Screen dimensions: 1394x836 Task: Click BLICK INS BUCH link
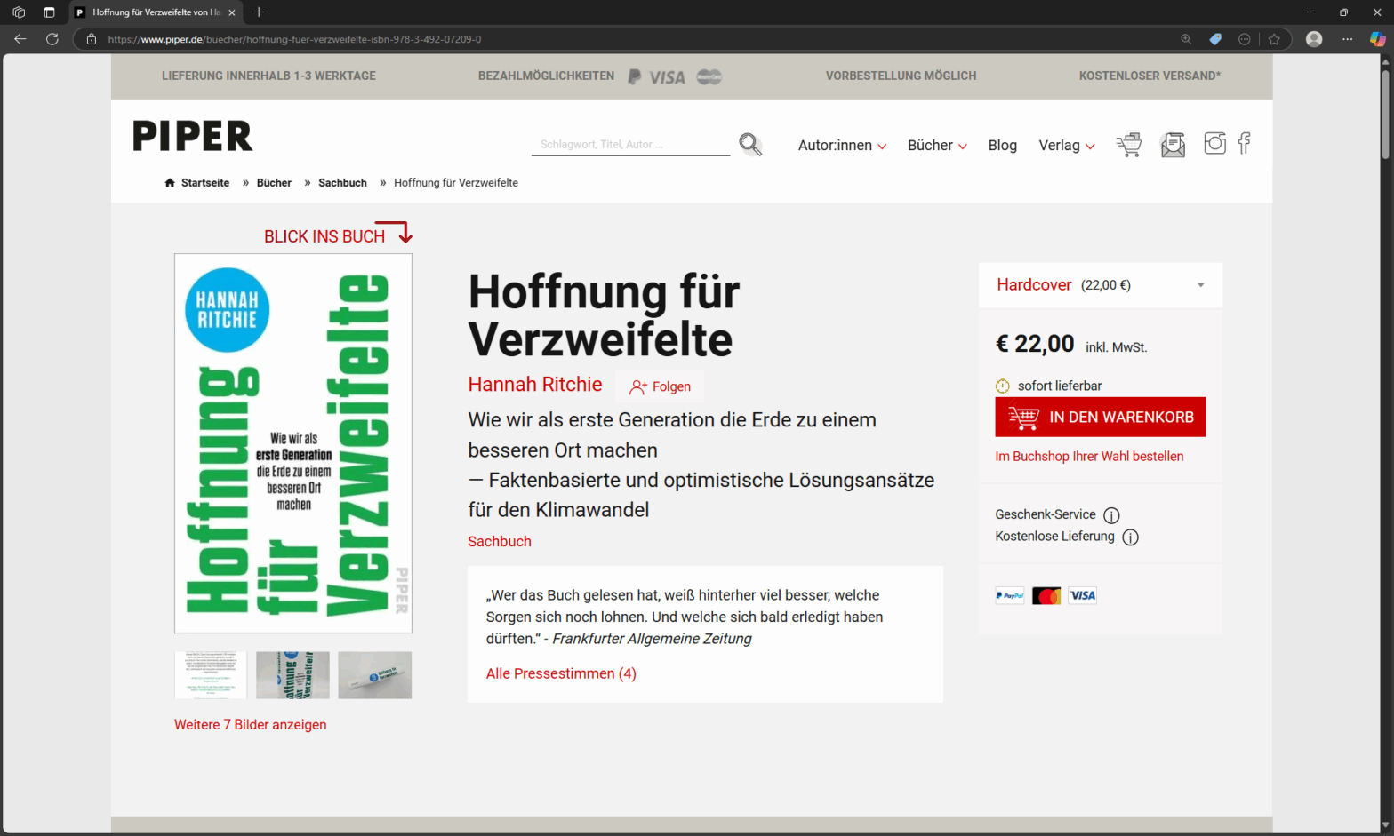coord(324,236)
